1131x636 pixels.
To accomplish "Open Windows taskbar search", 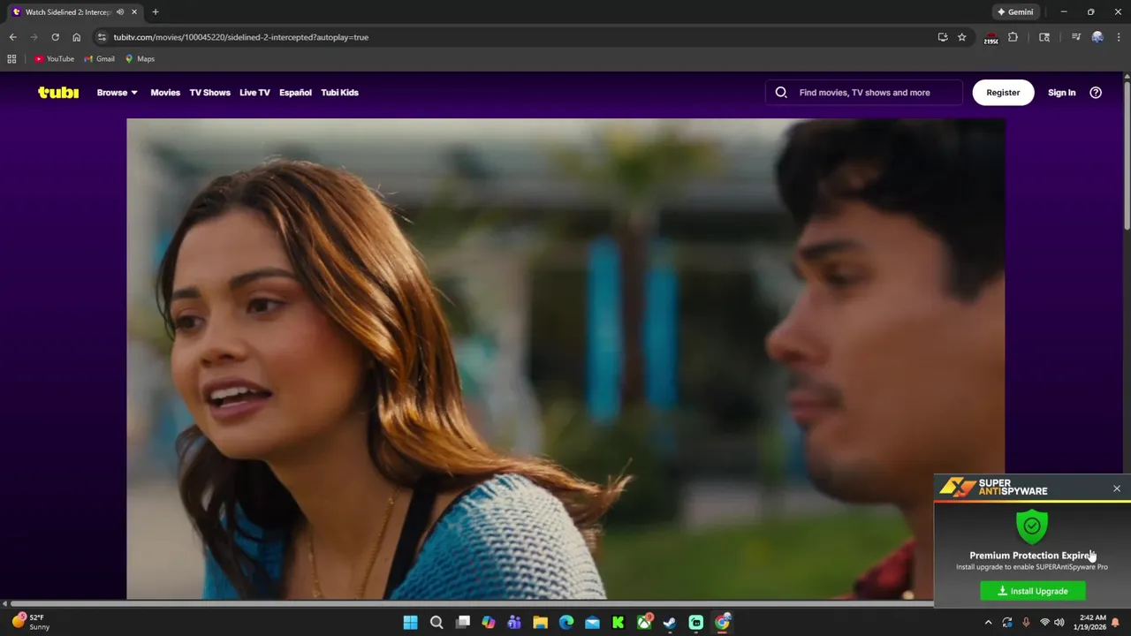I will pos(436,623).
